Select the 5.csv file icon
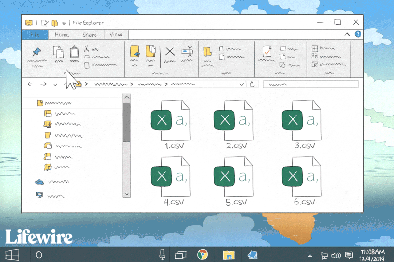Viewport: 394px width, 262px height. pos(233,176)
